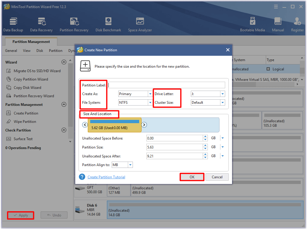Click the sidebar scroll down arrow

click(70, 142)
